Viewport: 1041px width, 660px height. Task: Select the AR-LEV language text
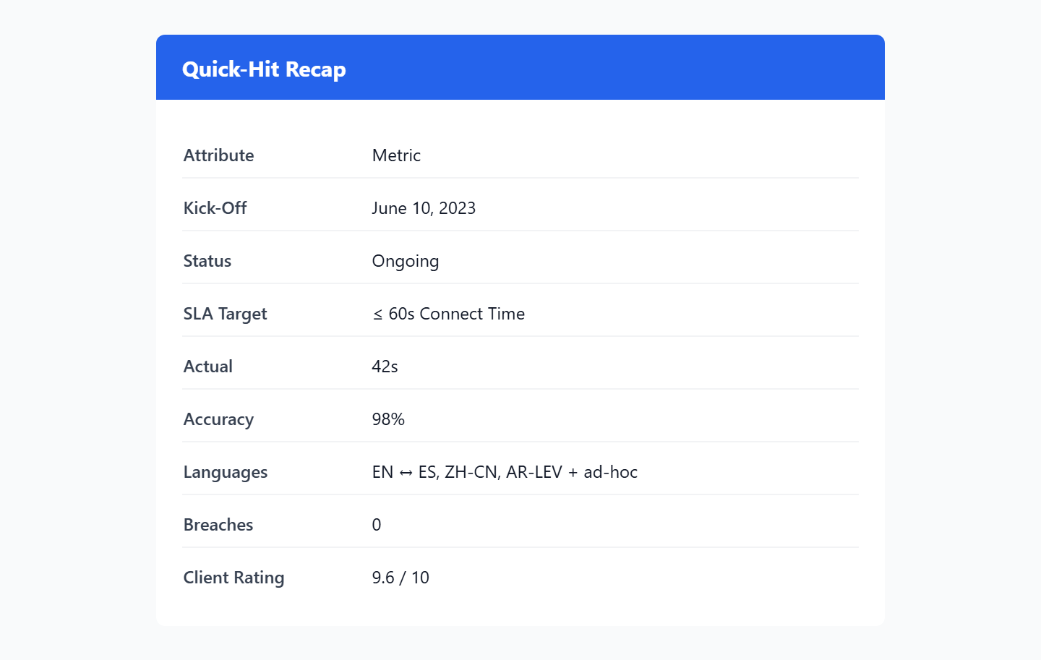click(534, 472)
